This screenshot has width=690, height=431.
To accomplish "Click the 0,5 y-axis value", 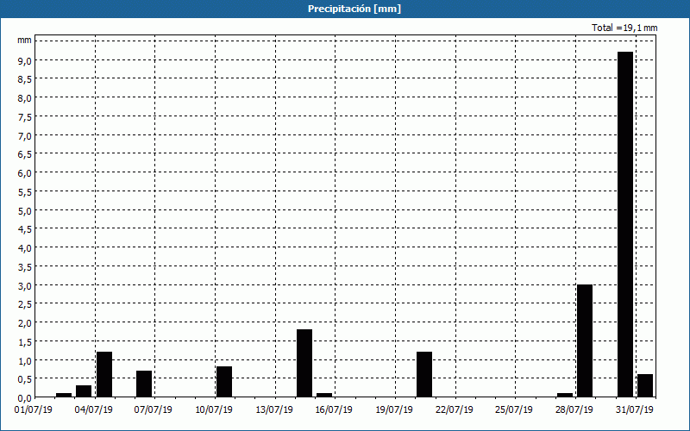I will pyautogui.click(x=25, y=379).
